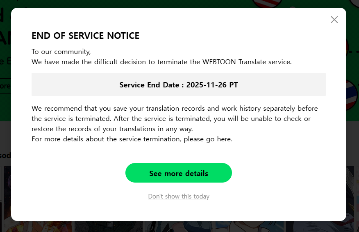
Task: Click the WEBTOON Translate service text
Action: coord(247,62)
